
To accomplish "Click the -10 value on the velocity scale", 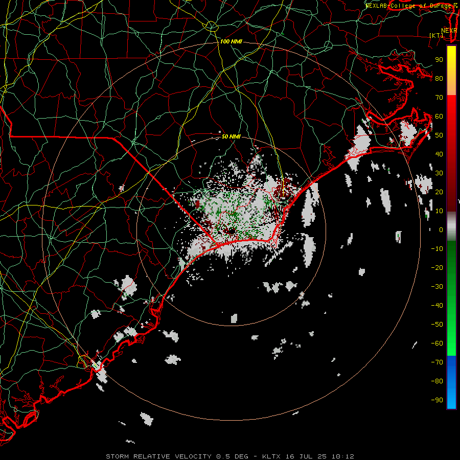I will pos(437,249).
